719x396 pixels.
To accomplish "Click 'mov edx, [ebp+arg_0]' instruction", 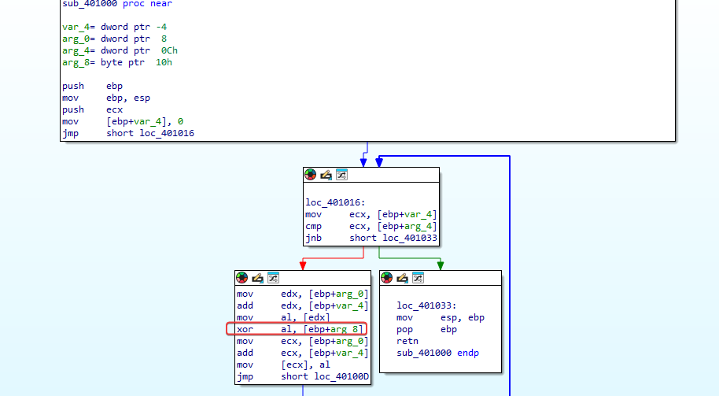I will [303, 294].
